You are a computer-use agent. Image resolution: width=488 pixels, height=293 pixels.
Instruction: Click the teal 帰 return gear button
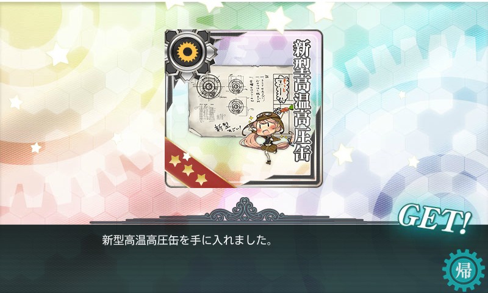coord(464,270)
